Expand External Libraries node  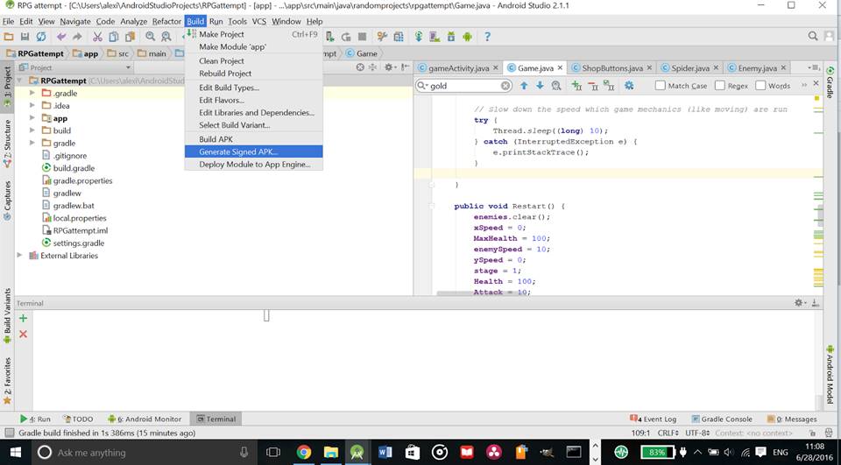tap(20, 256)
